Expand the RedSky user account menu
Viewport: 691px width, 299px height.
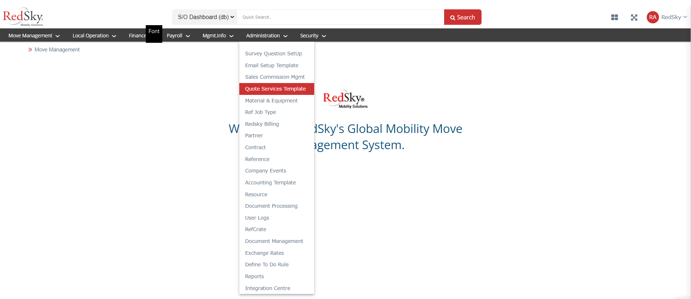674,17
